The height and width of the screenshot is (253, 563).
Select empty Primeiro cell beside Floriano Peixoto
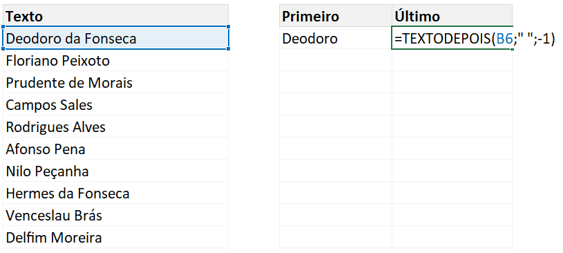click(x=335, y=60)
